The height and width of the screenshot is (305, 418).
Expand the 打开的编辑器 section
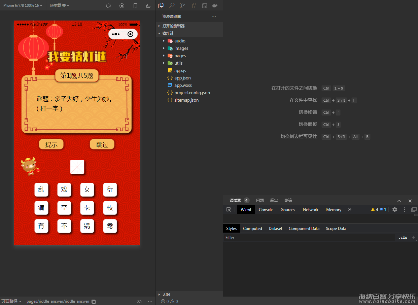tap(189, 26)
